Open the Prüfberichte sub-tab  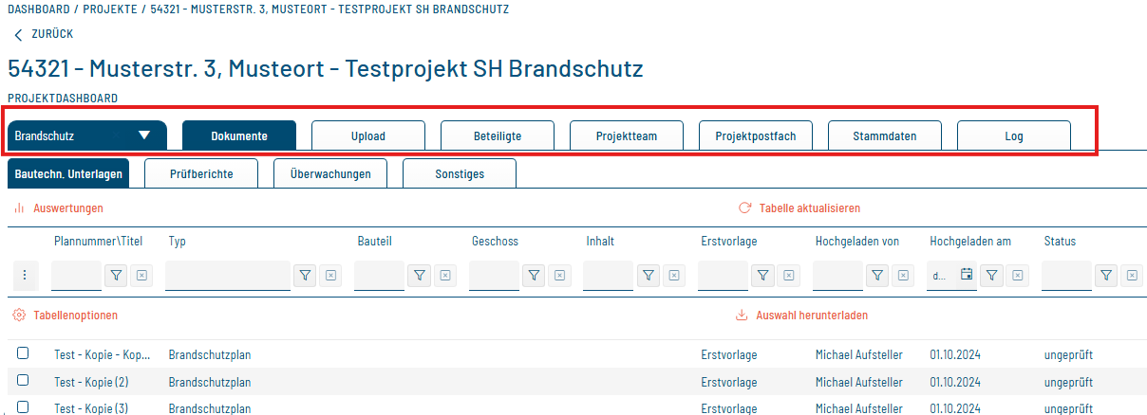click(200, 174)
